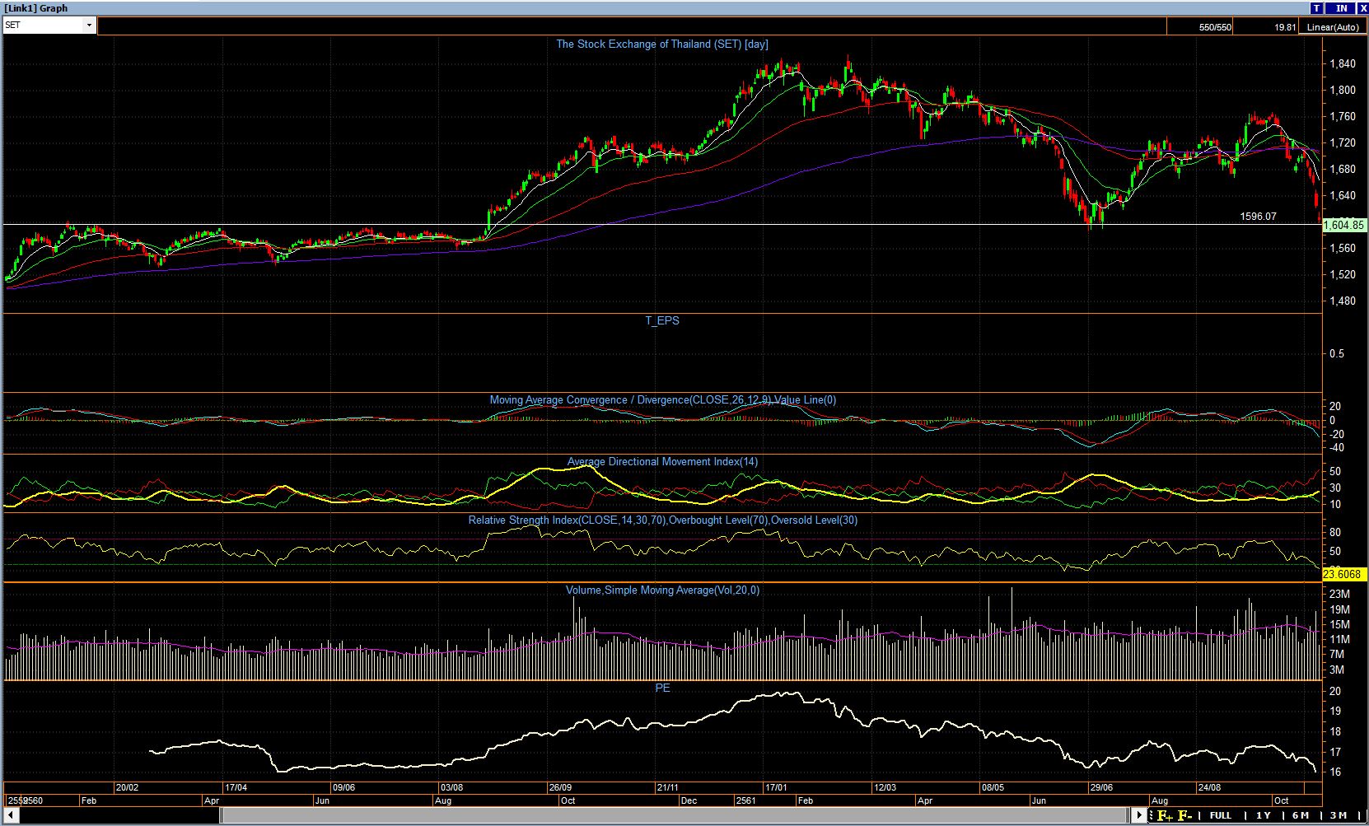Open the SET symbol dropdown arrow
The image size is (1369, 826).
89,26
